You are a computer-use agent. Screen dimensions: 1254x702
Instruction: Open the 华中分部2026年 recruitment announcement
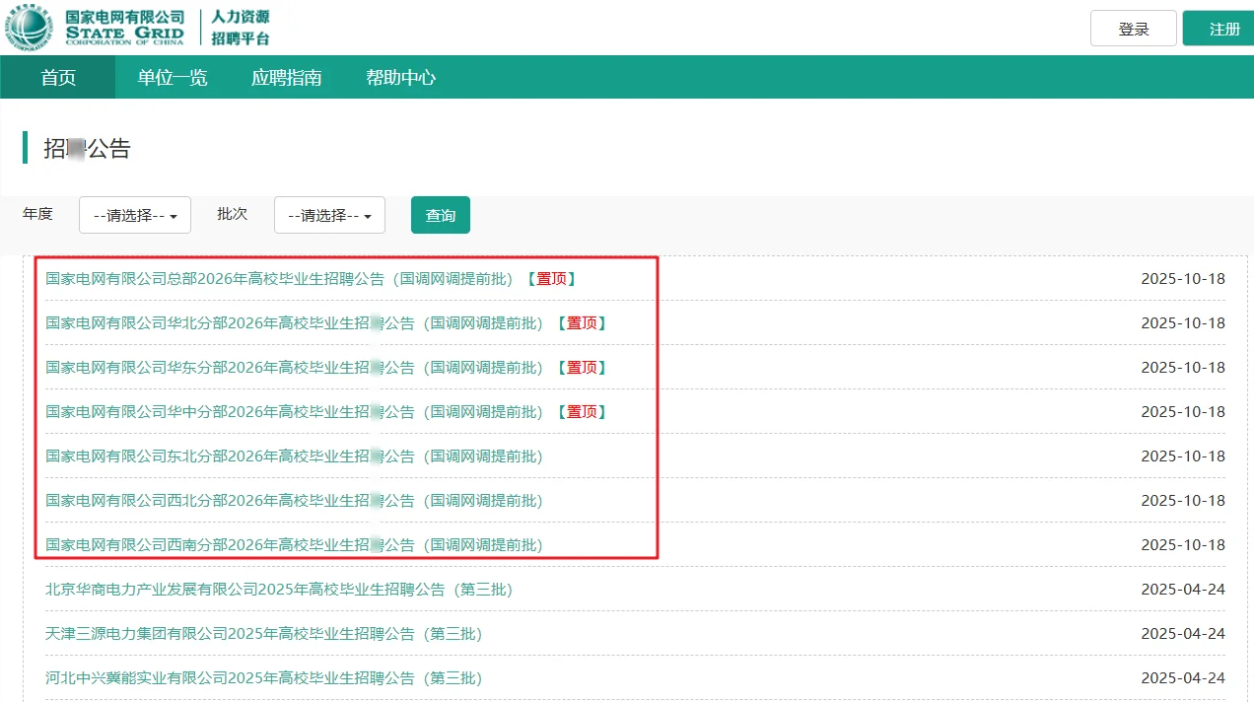(x=294, y=412)
